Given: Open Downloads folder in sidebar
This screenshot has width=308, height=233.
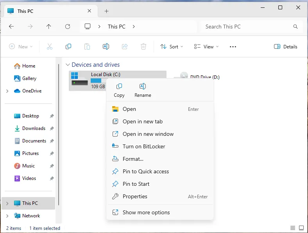Looking at the screenshot, I should click(34, 128).
